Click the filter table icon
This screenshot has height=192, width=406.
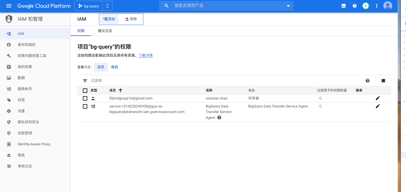[85, 81]
